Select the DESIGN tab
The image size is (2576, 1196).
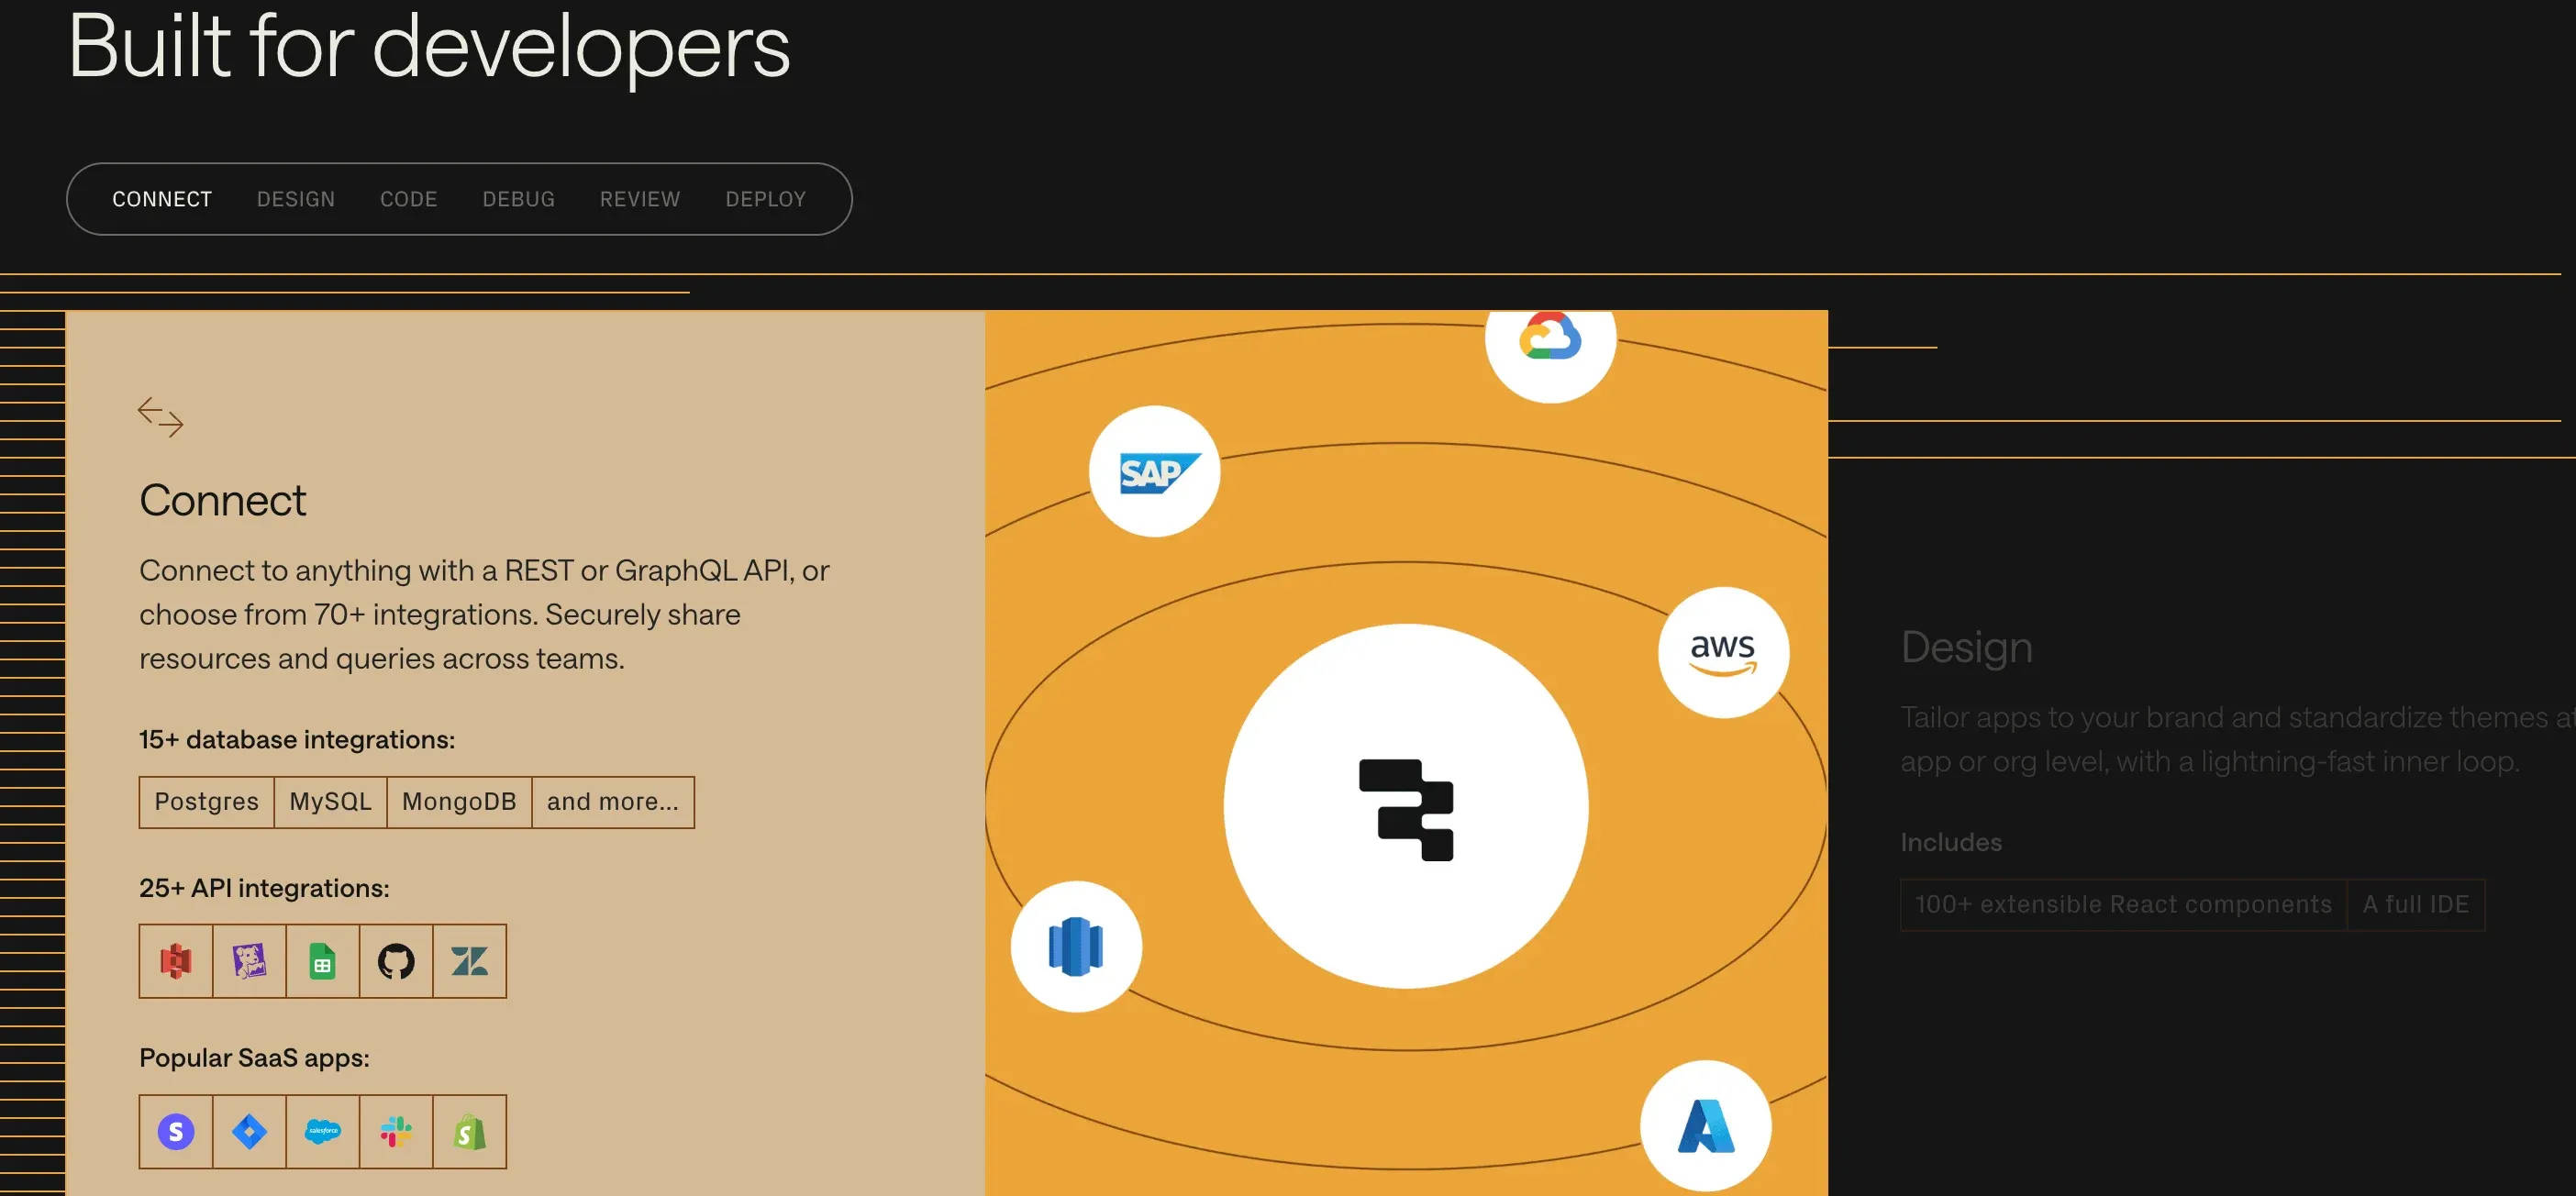(x=294, y=197)
